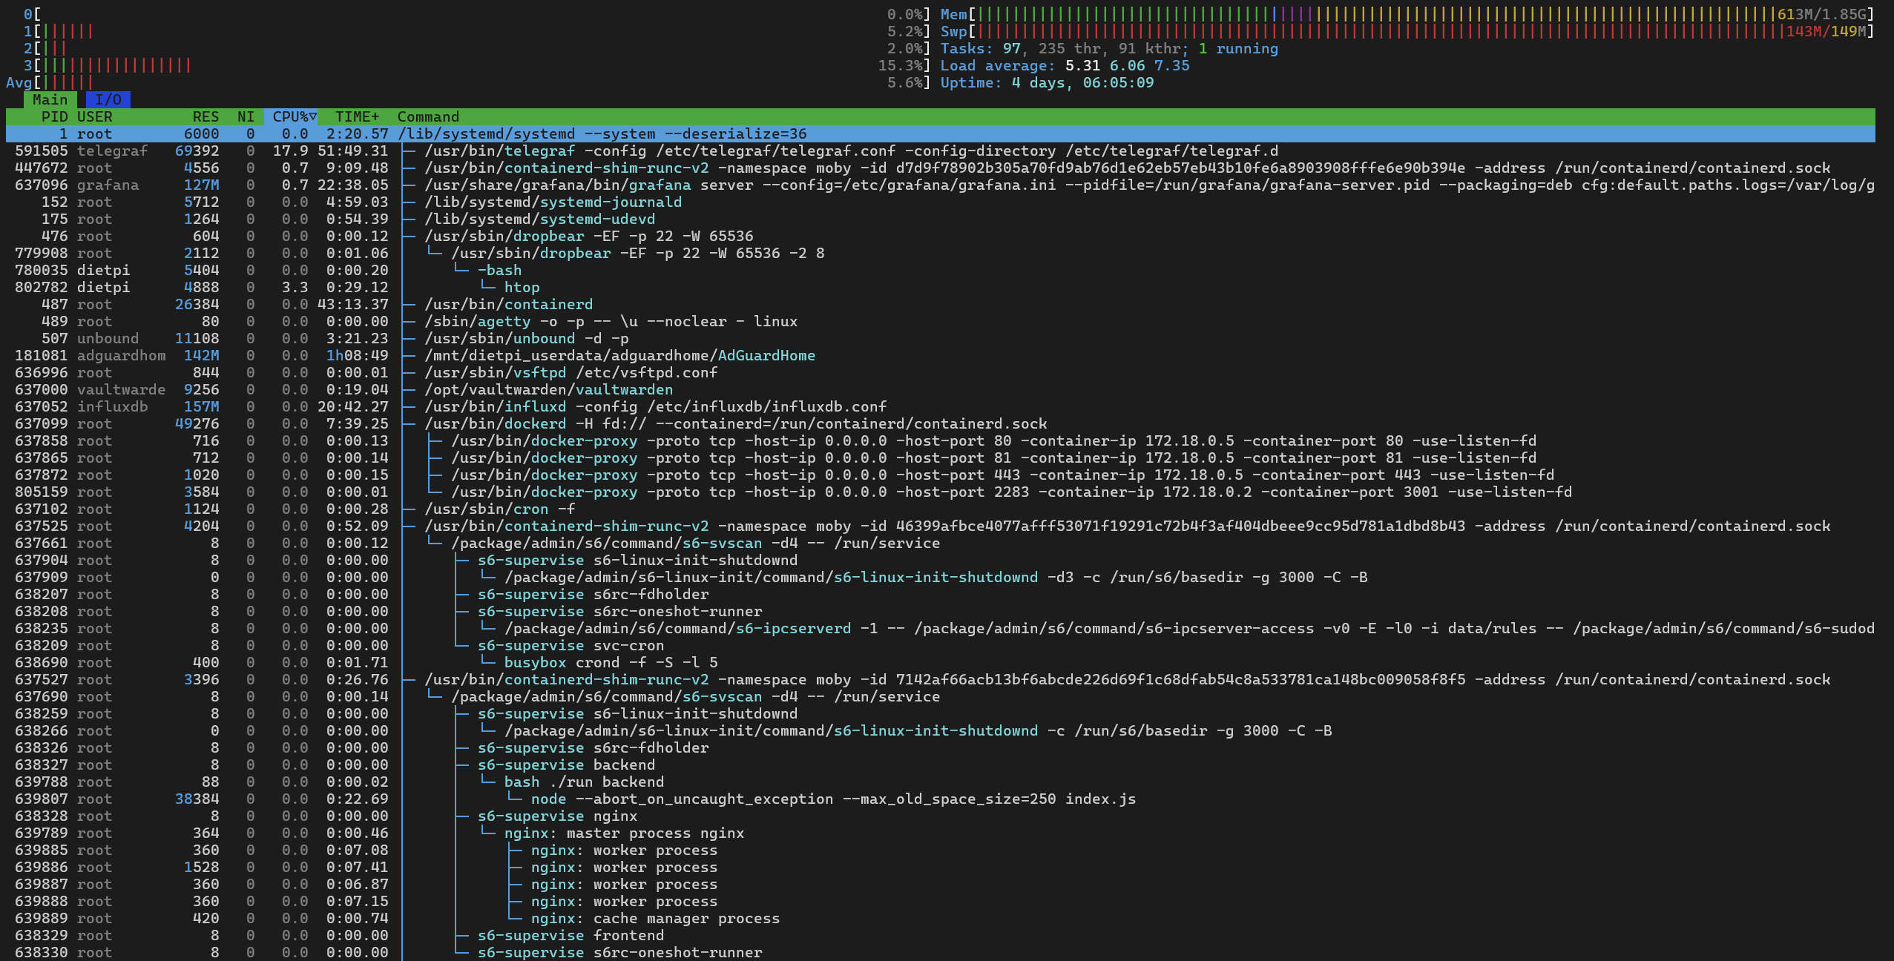1894x961 pixels.
Task: Select the telegraf process row
Action: 941,151
